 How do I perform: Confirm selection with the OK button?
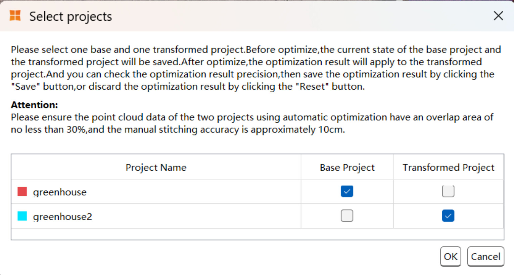click(451, 257)
